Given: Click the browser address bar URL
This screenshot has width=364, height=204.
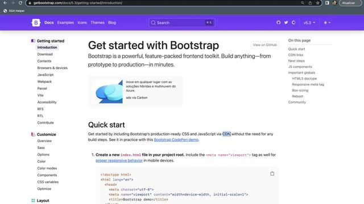Looking at the screenshot, I should tap(78, 3).
